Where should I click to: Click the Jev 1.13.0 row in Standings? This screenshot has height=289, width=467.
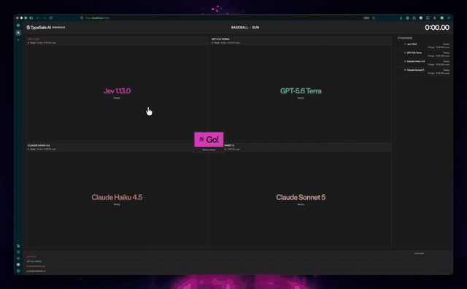pyautogui.click(x=425, y=45)
